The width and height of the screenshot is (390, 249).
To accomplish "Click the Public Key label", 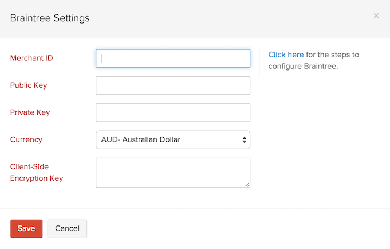I will coord(29,85).
